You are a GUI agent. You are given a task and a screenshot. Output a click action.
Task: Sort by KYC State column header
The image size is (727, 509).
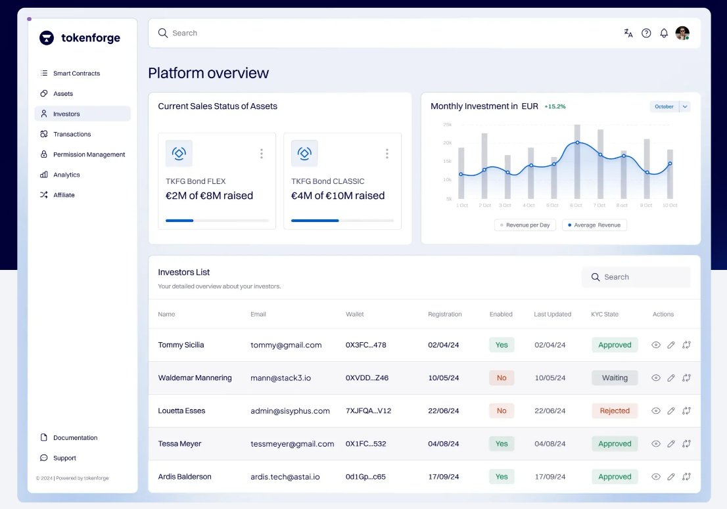tap(605, 314)
